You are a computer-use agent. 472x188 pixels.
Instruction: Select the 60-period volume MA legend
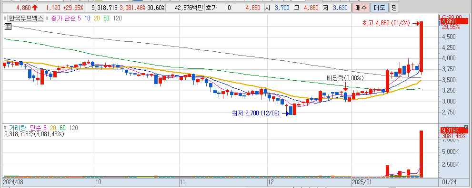tap(62, 128)
